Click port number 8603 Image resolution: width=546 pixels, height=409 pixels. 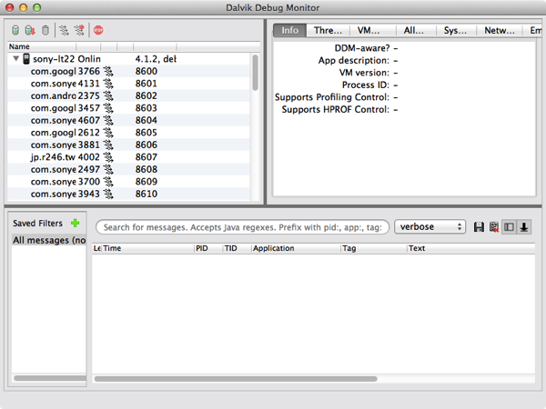click(x=147, y=108)
